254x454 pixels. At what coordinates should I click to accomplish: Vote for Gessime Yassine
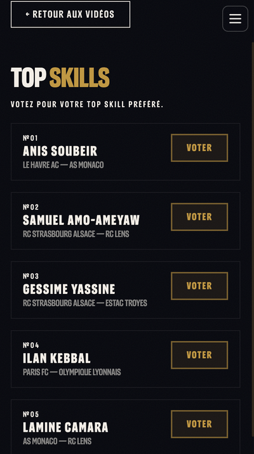pyautogui.click(x=199, y=286)
